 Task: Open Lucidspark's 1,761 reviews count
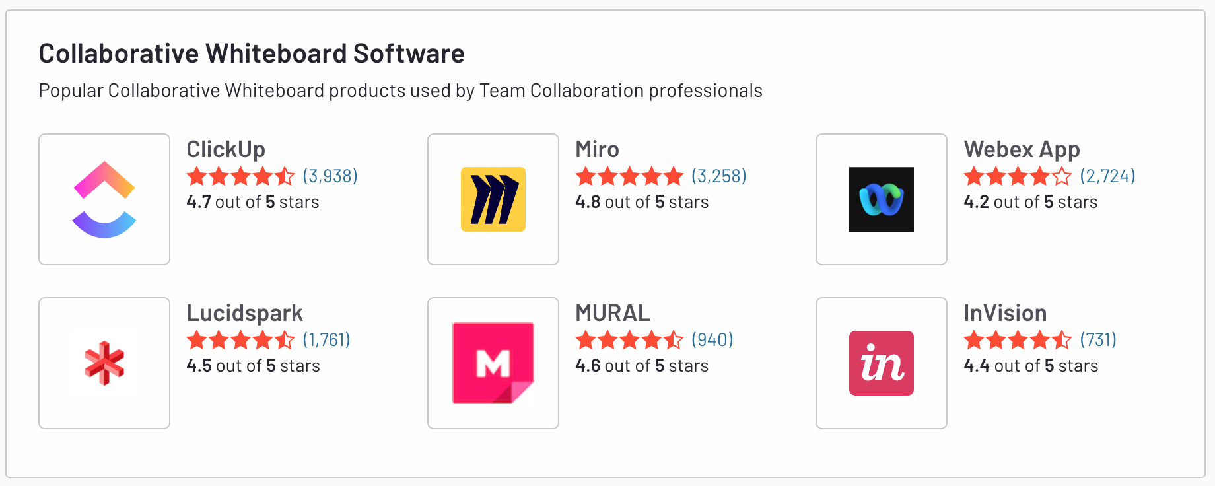tap(326, 340)
